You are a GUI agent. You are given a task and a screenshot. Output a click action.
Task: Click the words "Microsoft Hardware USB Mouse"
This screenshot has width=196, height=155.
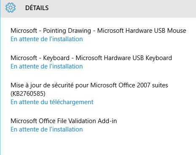pyautogui.click(x=142, y=31)
